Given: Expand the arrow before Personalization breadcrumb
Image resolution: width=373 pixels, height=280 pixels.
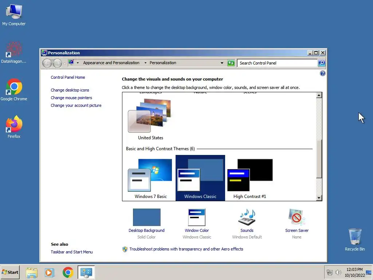Looking at the screenshot, I should [145, 63].
